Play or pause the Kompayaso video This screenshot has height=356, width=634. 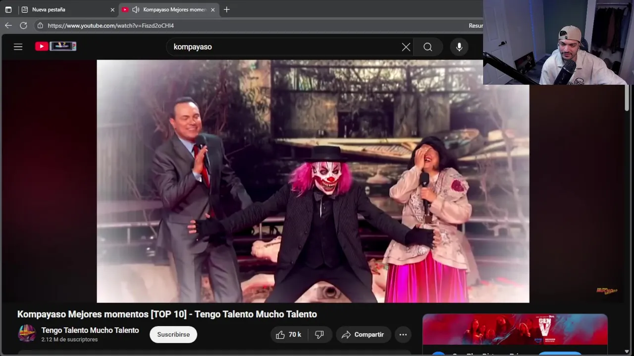click(313, 181)
